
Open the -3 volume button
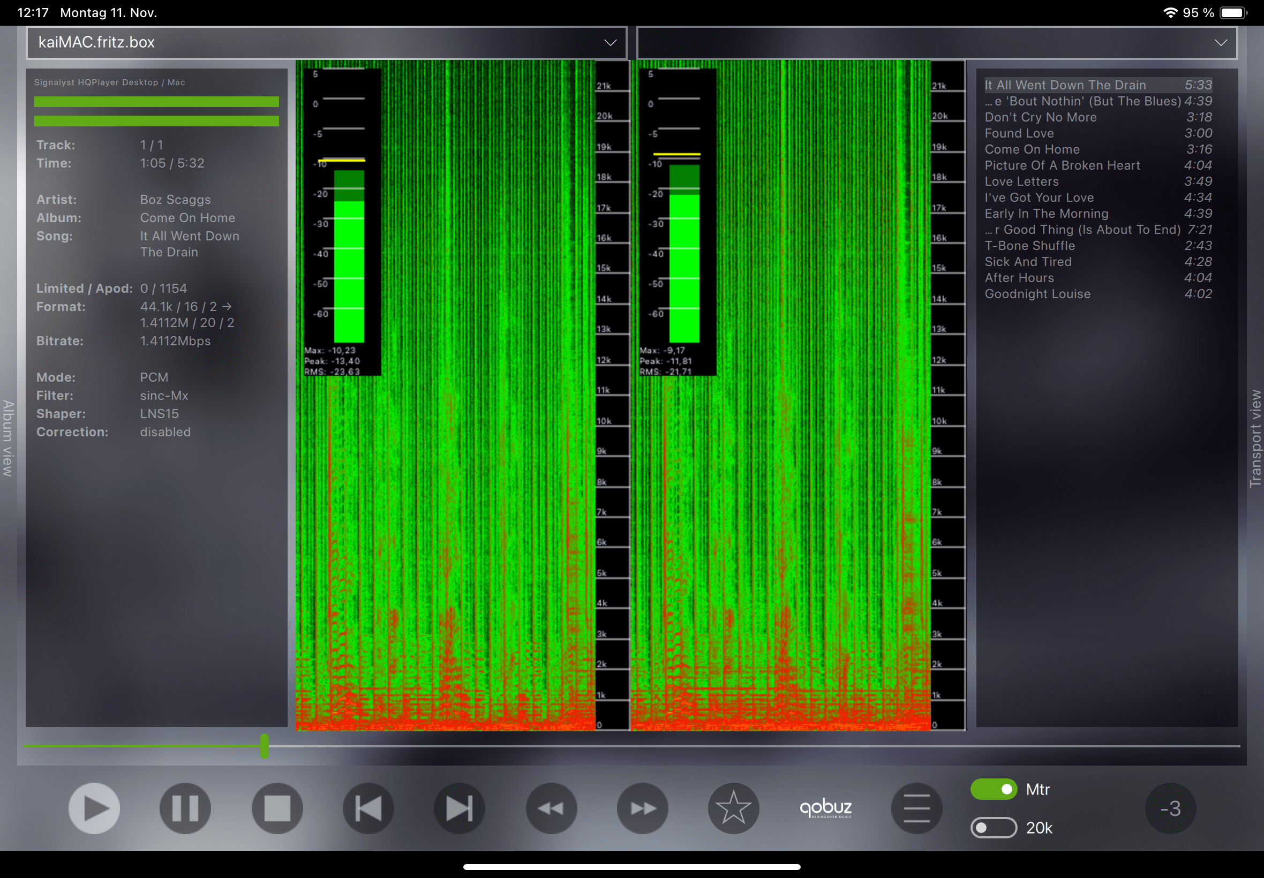point(1170,808)
